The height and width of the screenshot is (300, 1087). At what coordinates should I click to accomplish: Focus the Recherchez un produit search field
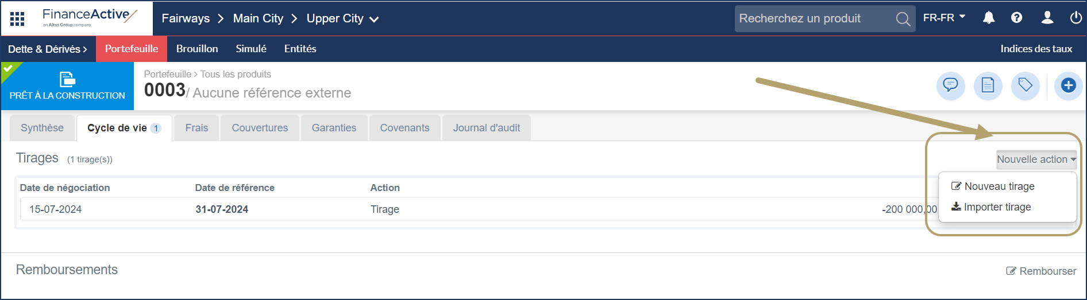pos(813,18)
